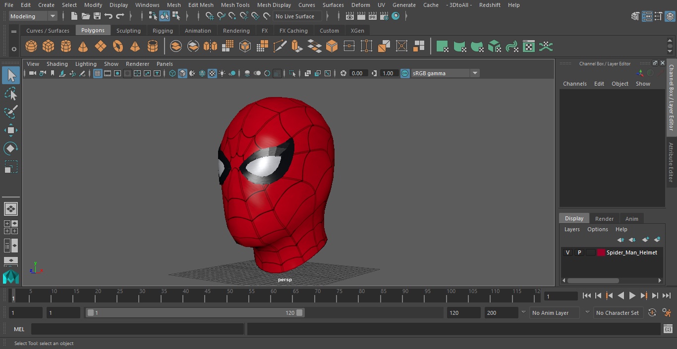Image resolution: width=677 pixels, height=349 pixels.
Task: Toggle viewport grid display button
Action: click(x=98, y=73)
